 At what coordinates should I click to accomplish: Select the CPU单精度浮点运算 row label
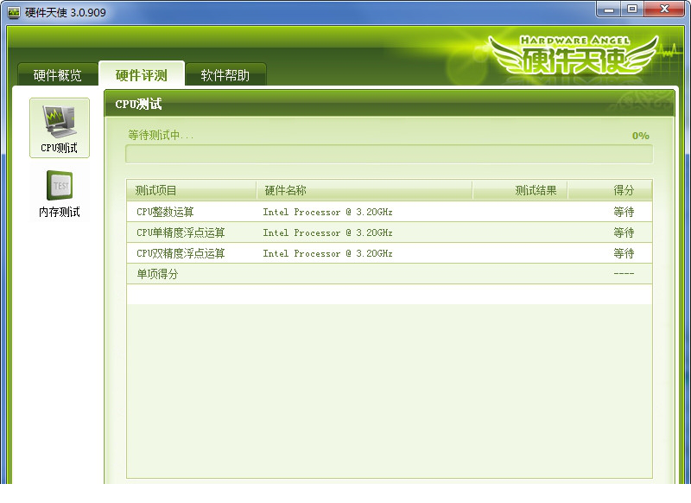(181, 232)
